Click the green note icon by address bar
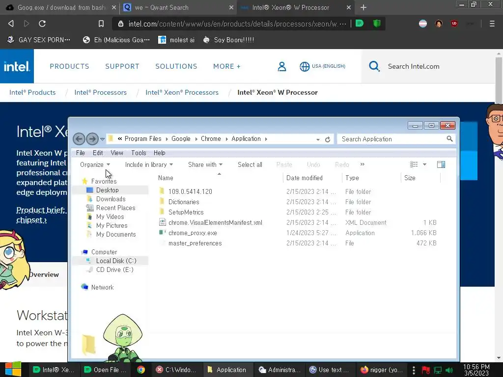This screenshot has width=503, height=377. click(360, 24)
